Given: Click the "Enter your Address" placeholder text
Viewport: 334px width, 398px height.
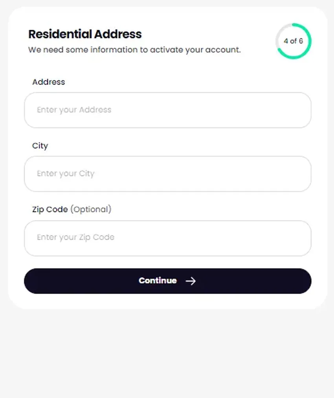Looking at the screenshot, I should 74,110.
